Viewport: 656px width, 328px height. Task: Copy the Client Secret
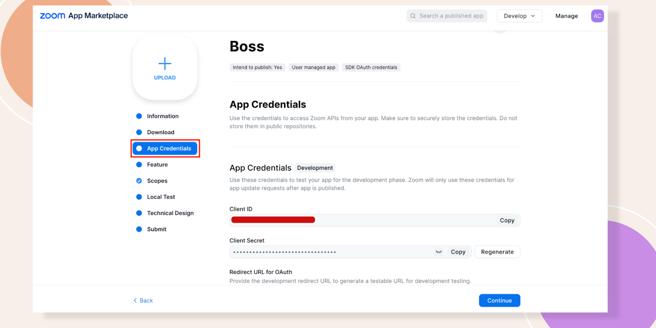(x=458, y=252)
